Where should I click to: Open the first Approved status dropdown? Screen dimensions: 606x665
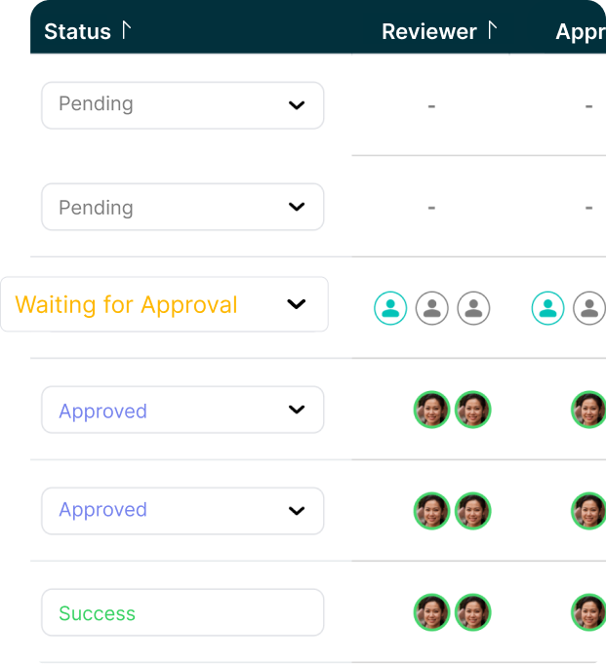(x=182, y=410)
